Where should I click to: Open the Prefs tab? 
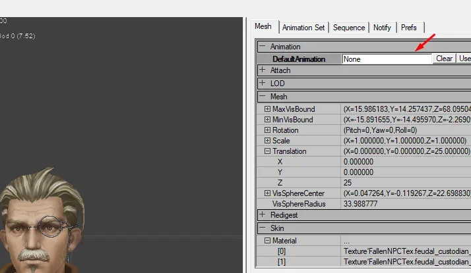pos(409,28)
